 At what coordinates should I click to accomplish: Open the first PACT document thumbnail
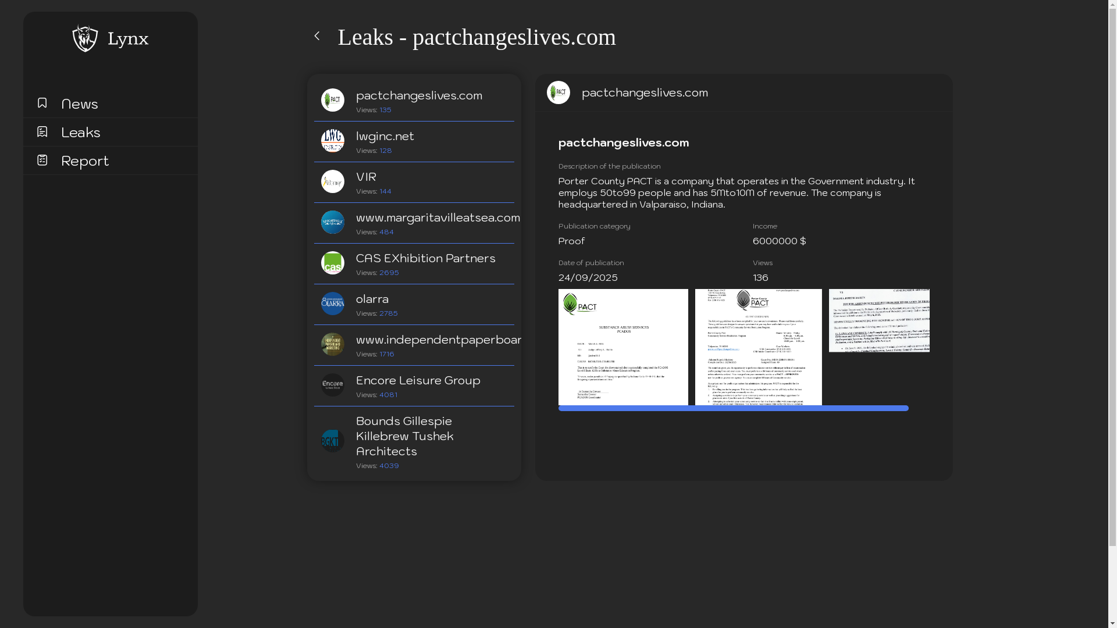pyautogui.click(x=623, y=347)
